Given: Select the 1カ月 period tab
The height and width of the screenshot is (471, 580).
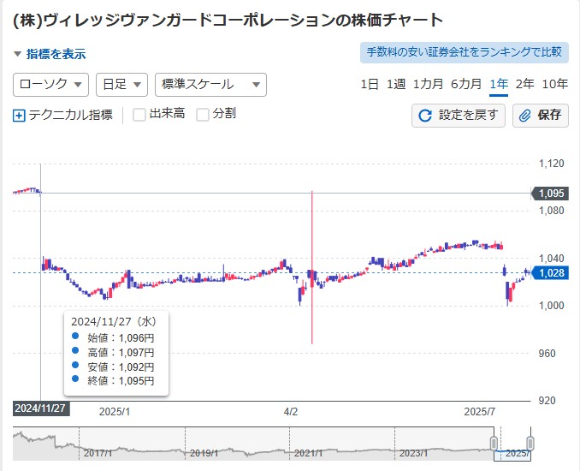Looking at the screenshot, I should pos(428,85).
